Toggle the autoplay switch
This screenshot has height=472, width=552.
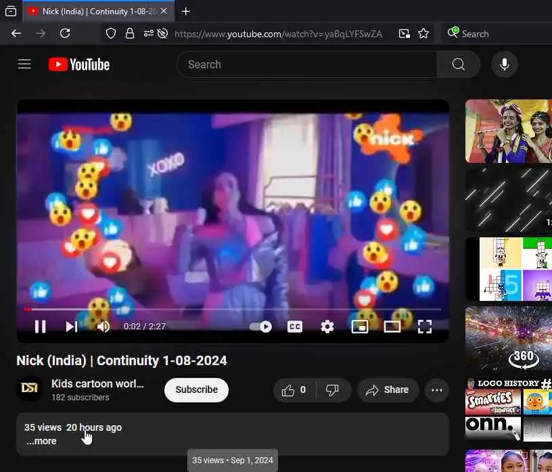[x=261, y=327]
